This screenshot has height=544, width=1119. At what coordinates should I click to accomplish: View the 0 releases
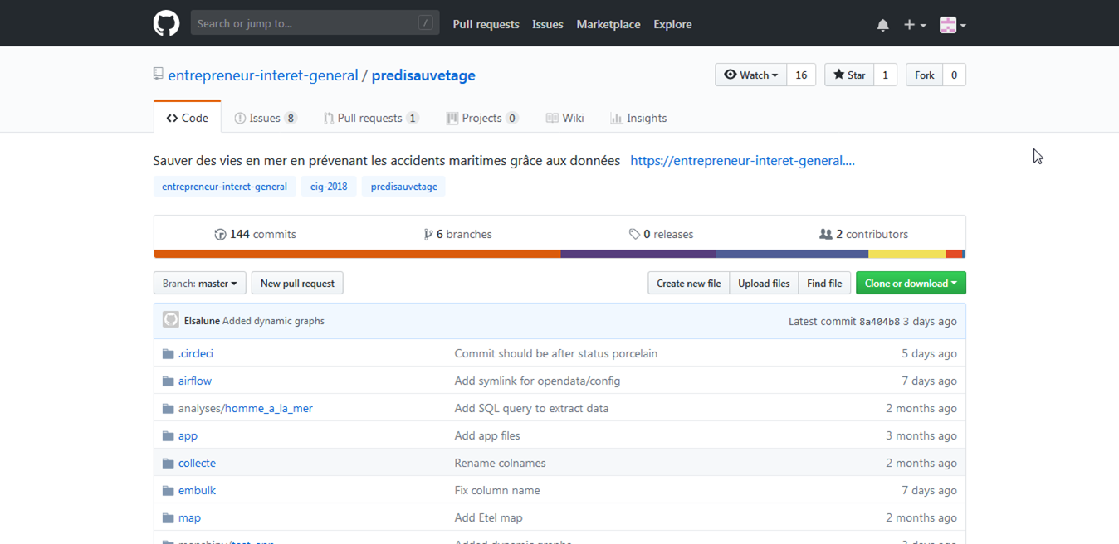[x=661, y=234]
